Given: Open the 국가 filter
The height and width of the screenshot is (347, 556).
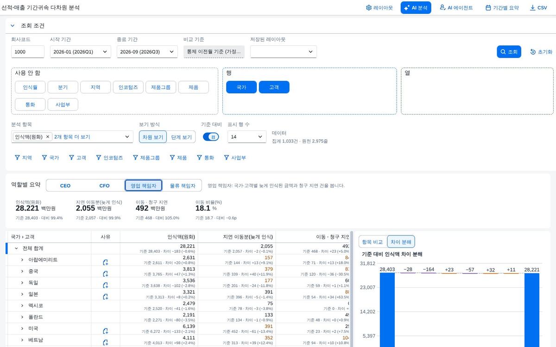Looking at the screenshot, I should (50, 158).
